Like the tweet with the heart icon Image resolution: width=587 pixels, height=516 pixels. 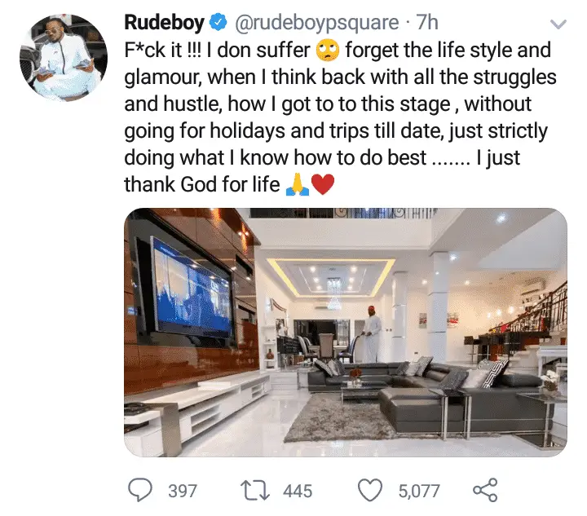[370, 490]
